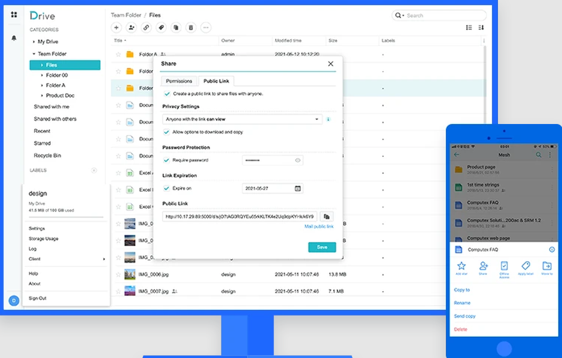
Task: Select the Share icon in the toolbar
Action: tap(131, 27)
